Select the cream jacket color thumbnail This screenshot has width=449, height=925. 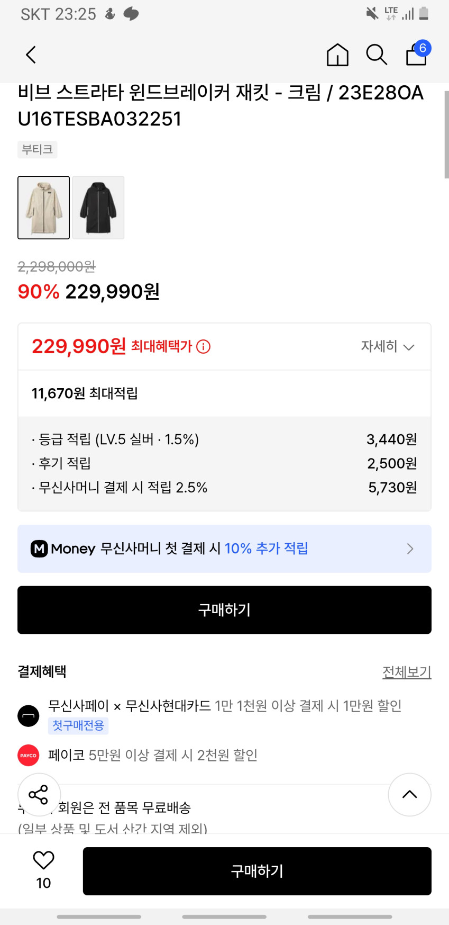coord(44,208)
